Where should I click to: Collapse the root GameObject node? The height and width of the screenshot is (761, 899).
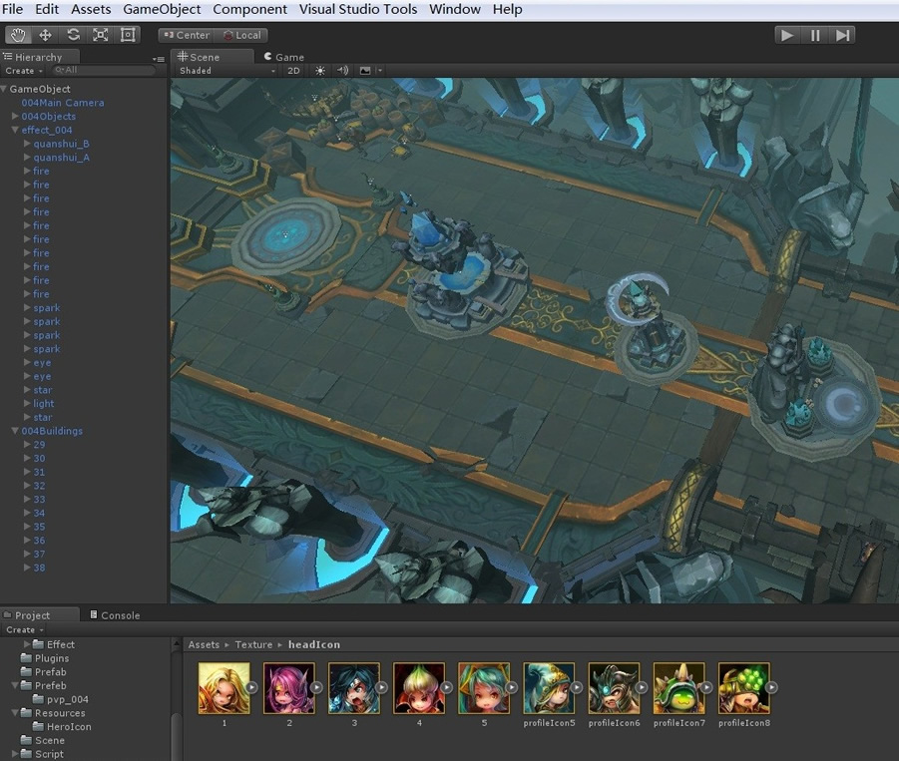(x=3, y=89)
